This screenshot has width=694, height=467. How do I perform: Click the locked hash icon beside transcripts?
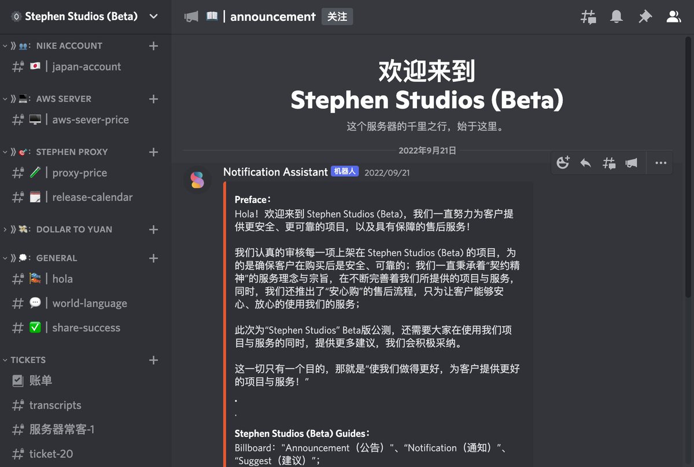(18, 405)
